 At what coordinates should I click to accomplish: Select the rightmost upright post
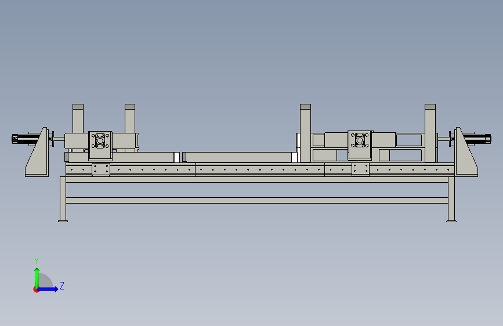click(x=430, y=133)
